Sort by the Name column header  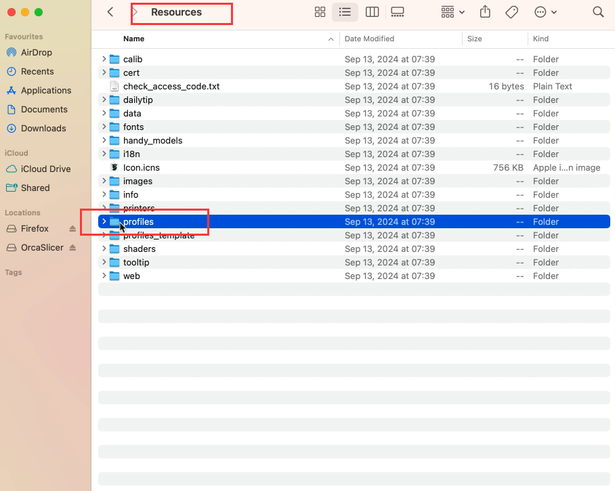pyautogui.click(x=133, y=39)
